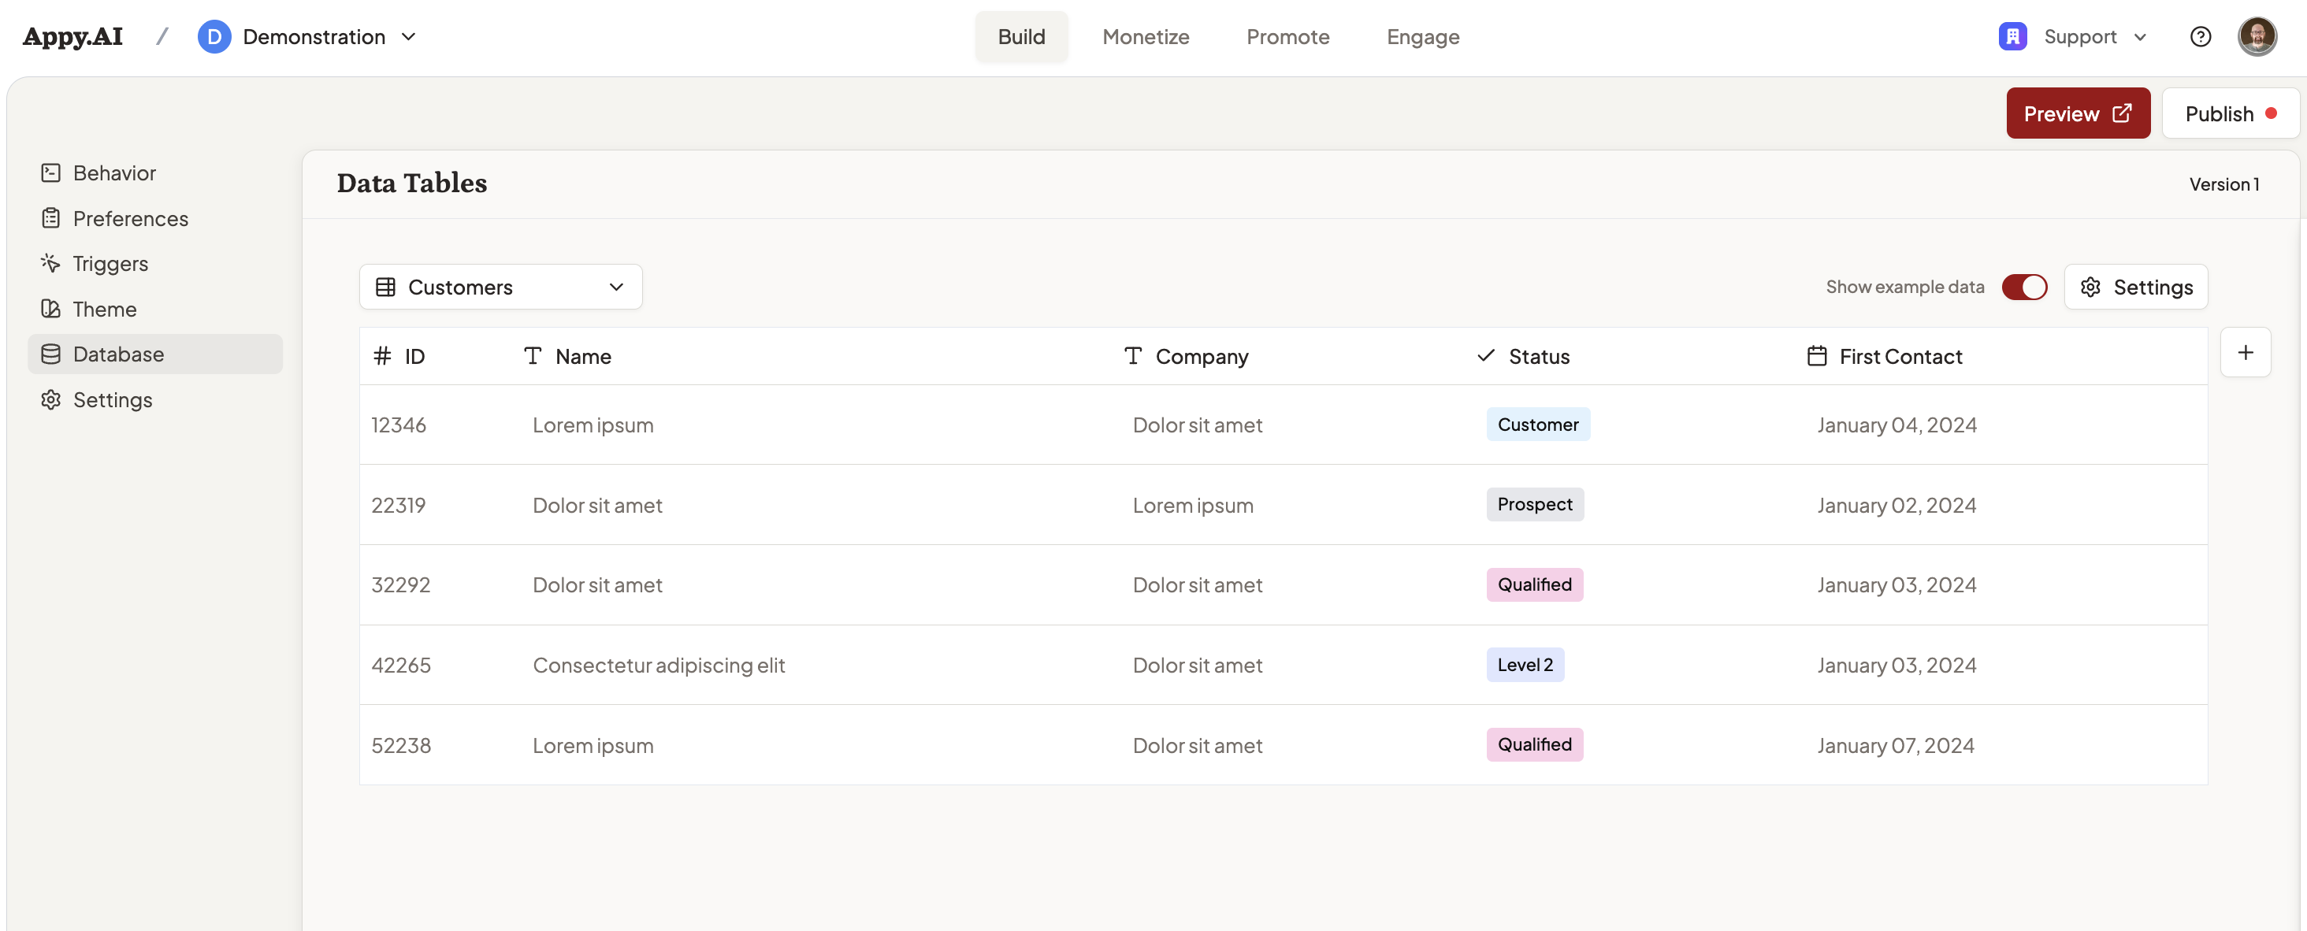Open Preferences in the sidebar

130,218
